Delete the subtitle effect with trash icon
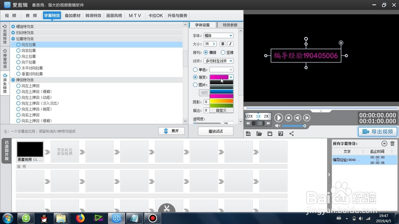 pos(392,143)
